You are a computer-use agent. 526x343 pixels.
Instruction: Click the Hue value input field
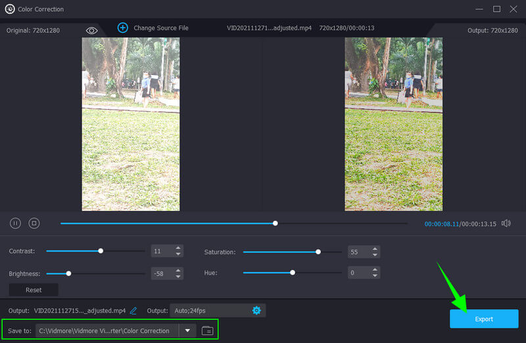[x=358, y=273]
